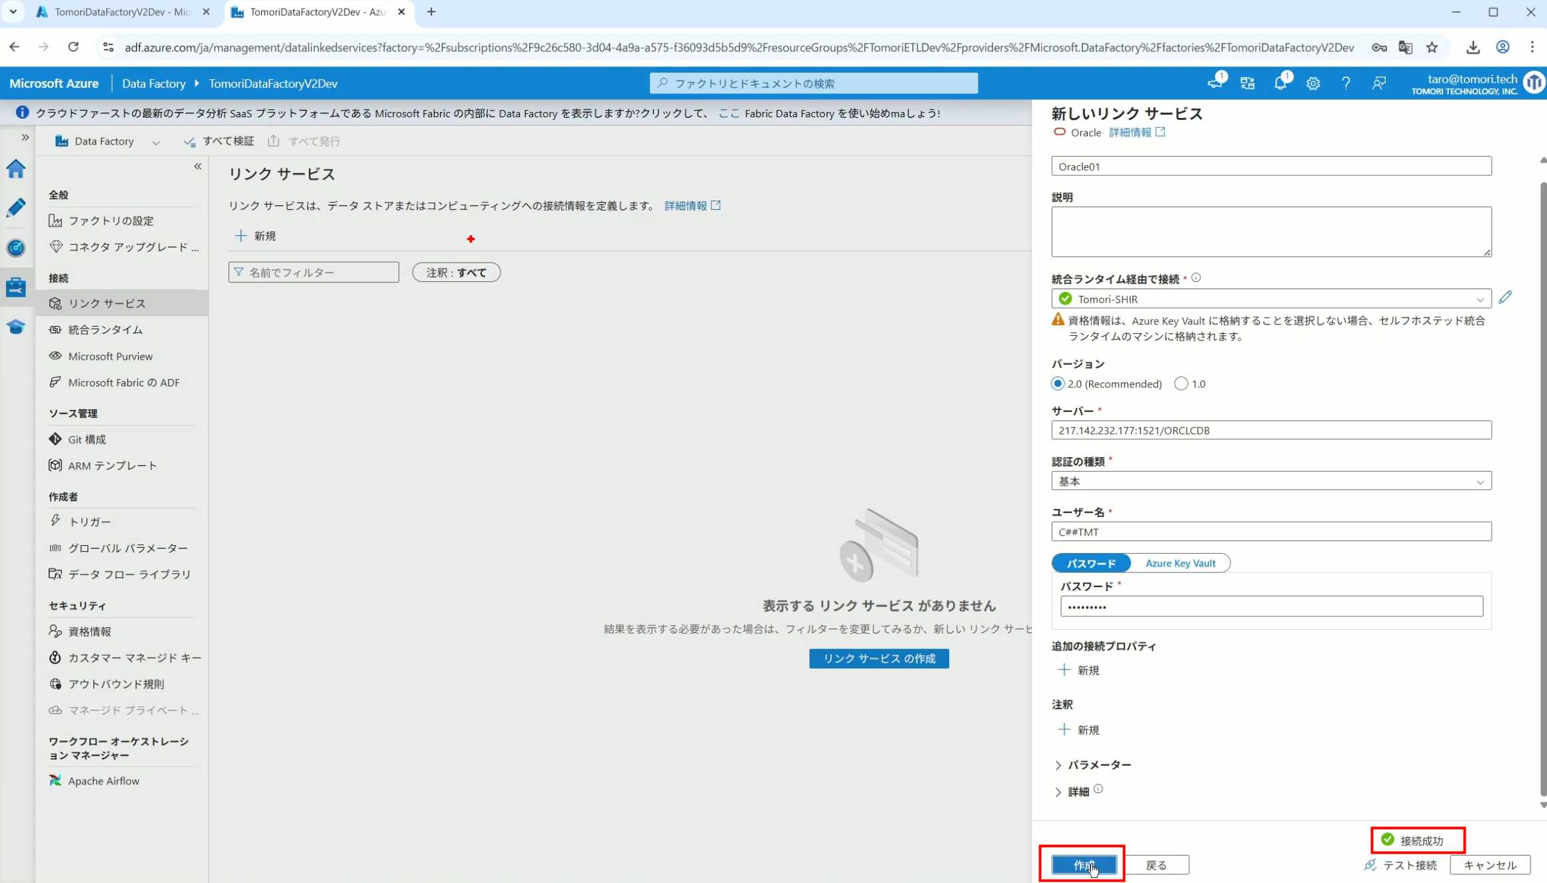Screen dimensions: 1547x883
Task: Open the integration runtime Tomori-SHIR dropdown
Action: coord(1271,299)
